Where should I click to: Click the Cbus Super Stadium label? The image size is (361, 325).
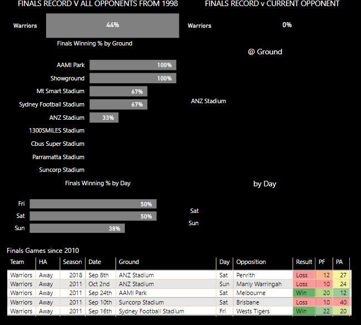(x=58, y=144)
